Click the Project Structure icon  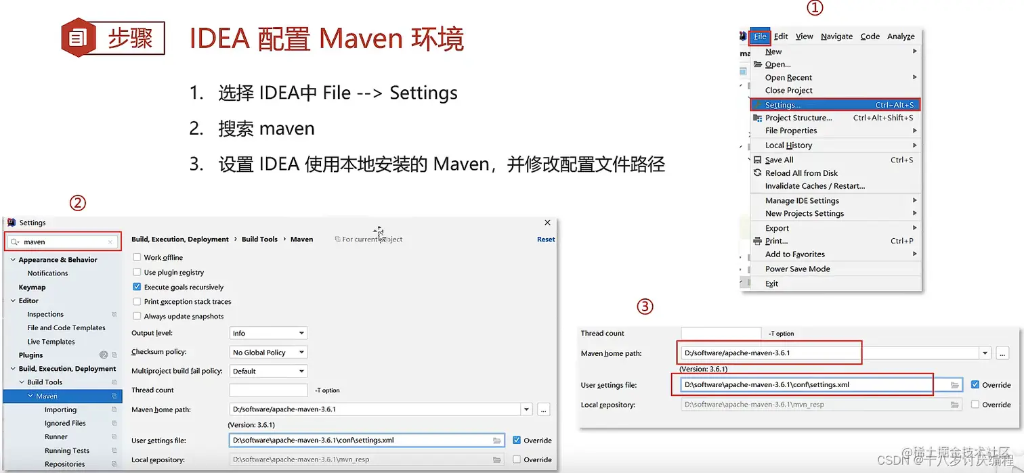point(758,118)
